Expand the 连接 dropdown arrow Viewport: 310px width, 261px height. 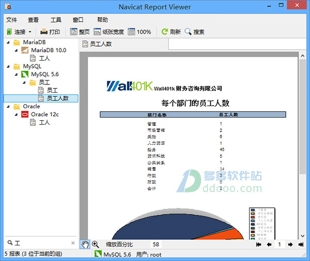[x=30, y=32]
